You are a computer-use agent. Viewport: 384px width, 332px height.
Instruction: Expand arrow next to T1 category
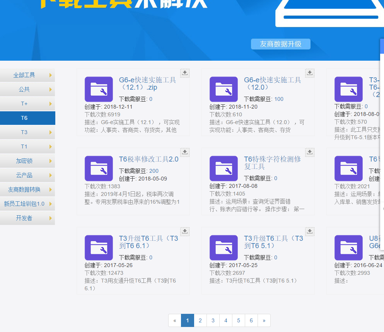[x=50, y=146]
